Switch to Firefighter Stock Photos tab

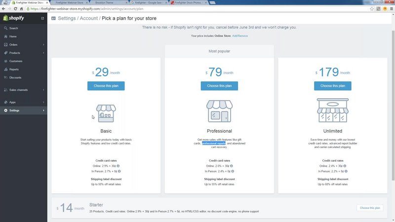pyautogui.click(x=189, y=2)
